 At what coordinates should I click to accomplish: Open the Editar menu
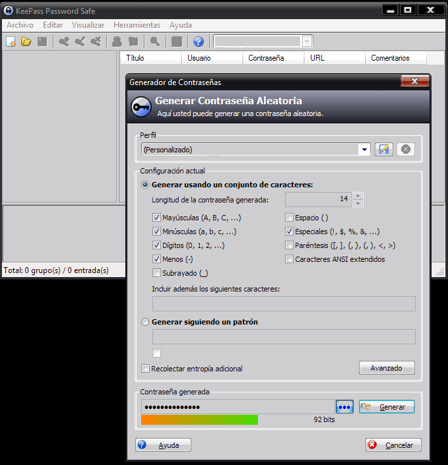pyautogui.click(x=53, y=25)
